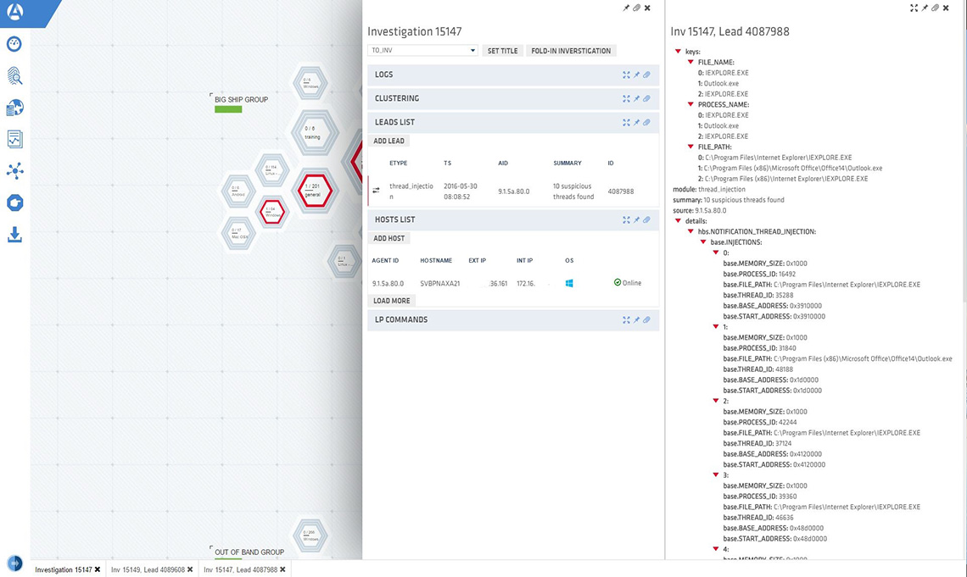Toggle pin on the Leads List section
The width and height of the screenshot is (967, 577).
636,123
